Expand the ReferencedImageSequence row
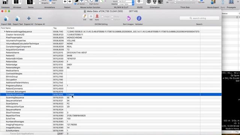This screenshot has width=240, height=135. (x=5, y=31)
